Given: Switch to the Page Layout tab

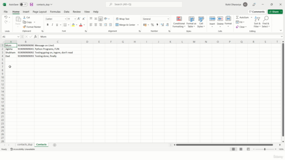Looking at the screenshot, I should [40, 12].
